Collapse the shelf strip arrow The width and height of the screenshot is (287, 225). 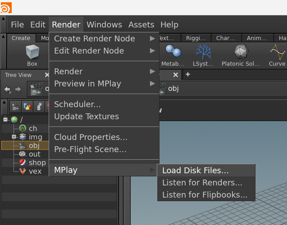point(3,36)
